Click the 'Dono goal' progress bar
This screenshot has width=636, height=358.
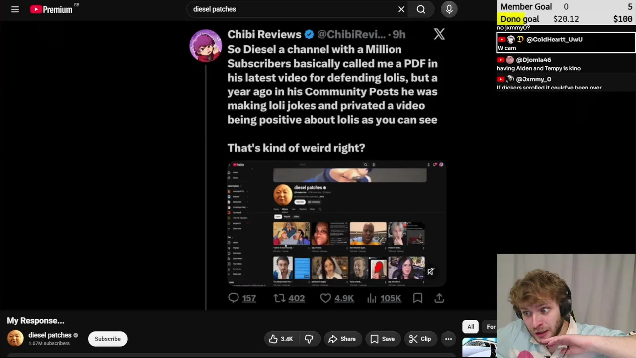coord(566,19)
